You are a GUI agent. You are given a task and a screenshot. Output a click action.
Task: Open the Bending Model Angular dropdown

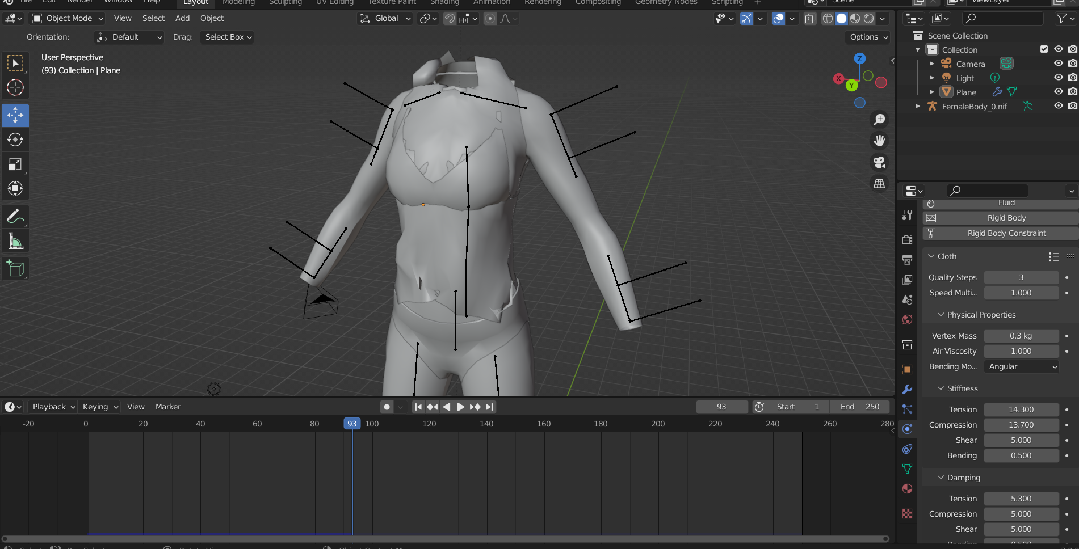(1022, 366)
